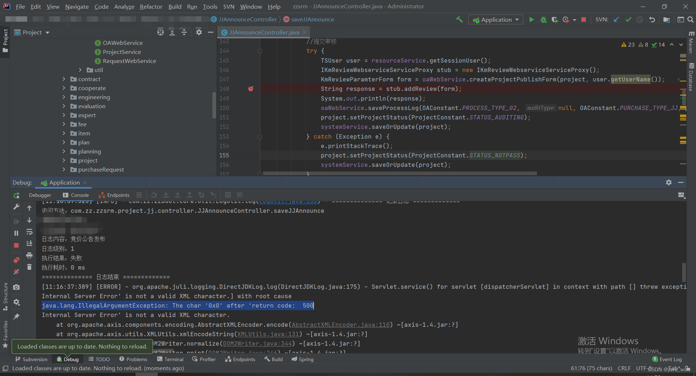Click Step Over icon in debugger toolbar
696x376 pixels.
154,195
